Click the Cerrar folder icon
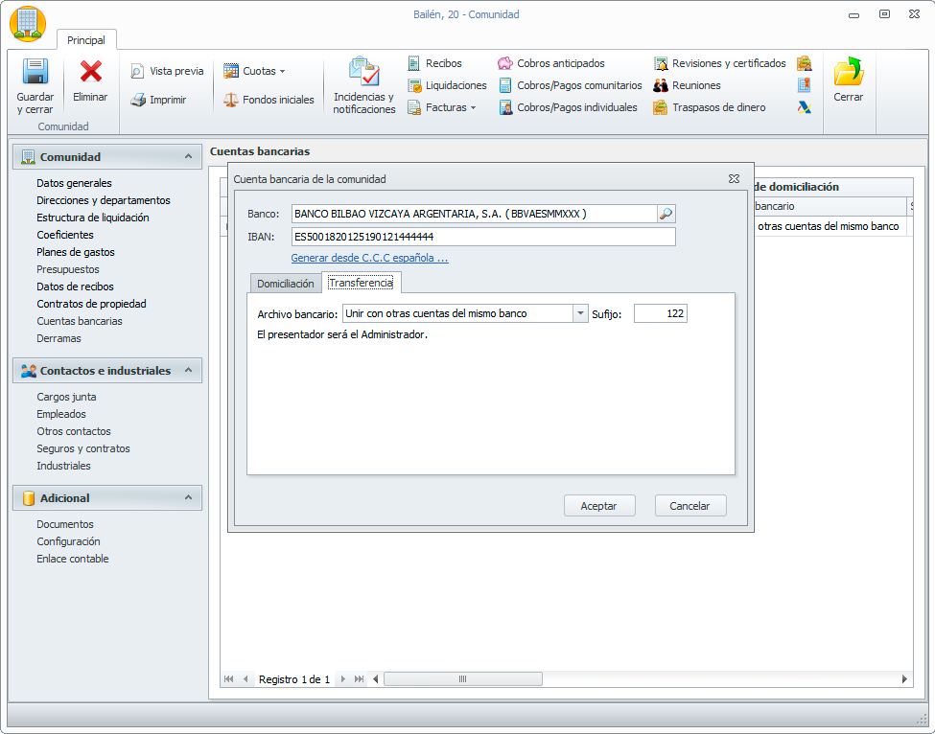 [x=848, y=73]
